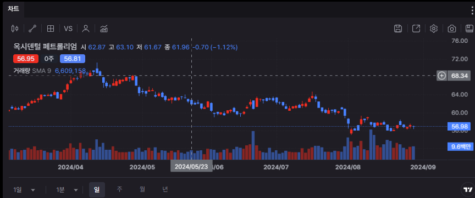Image resolution: width=475 pixels, height=198 pixels.
Task: Click the 2024/07 time axis label
Action: [277, 167]
